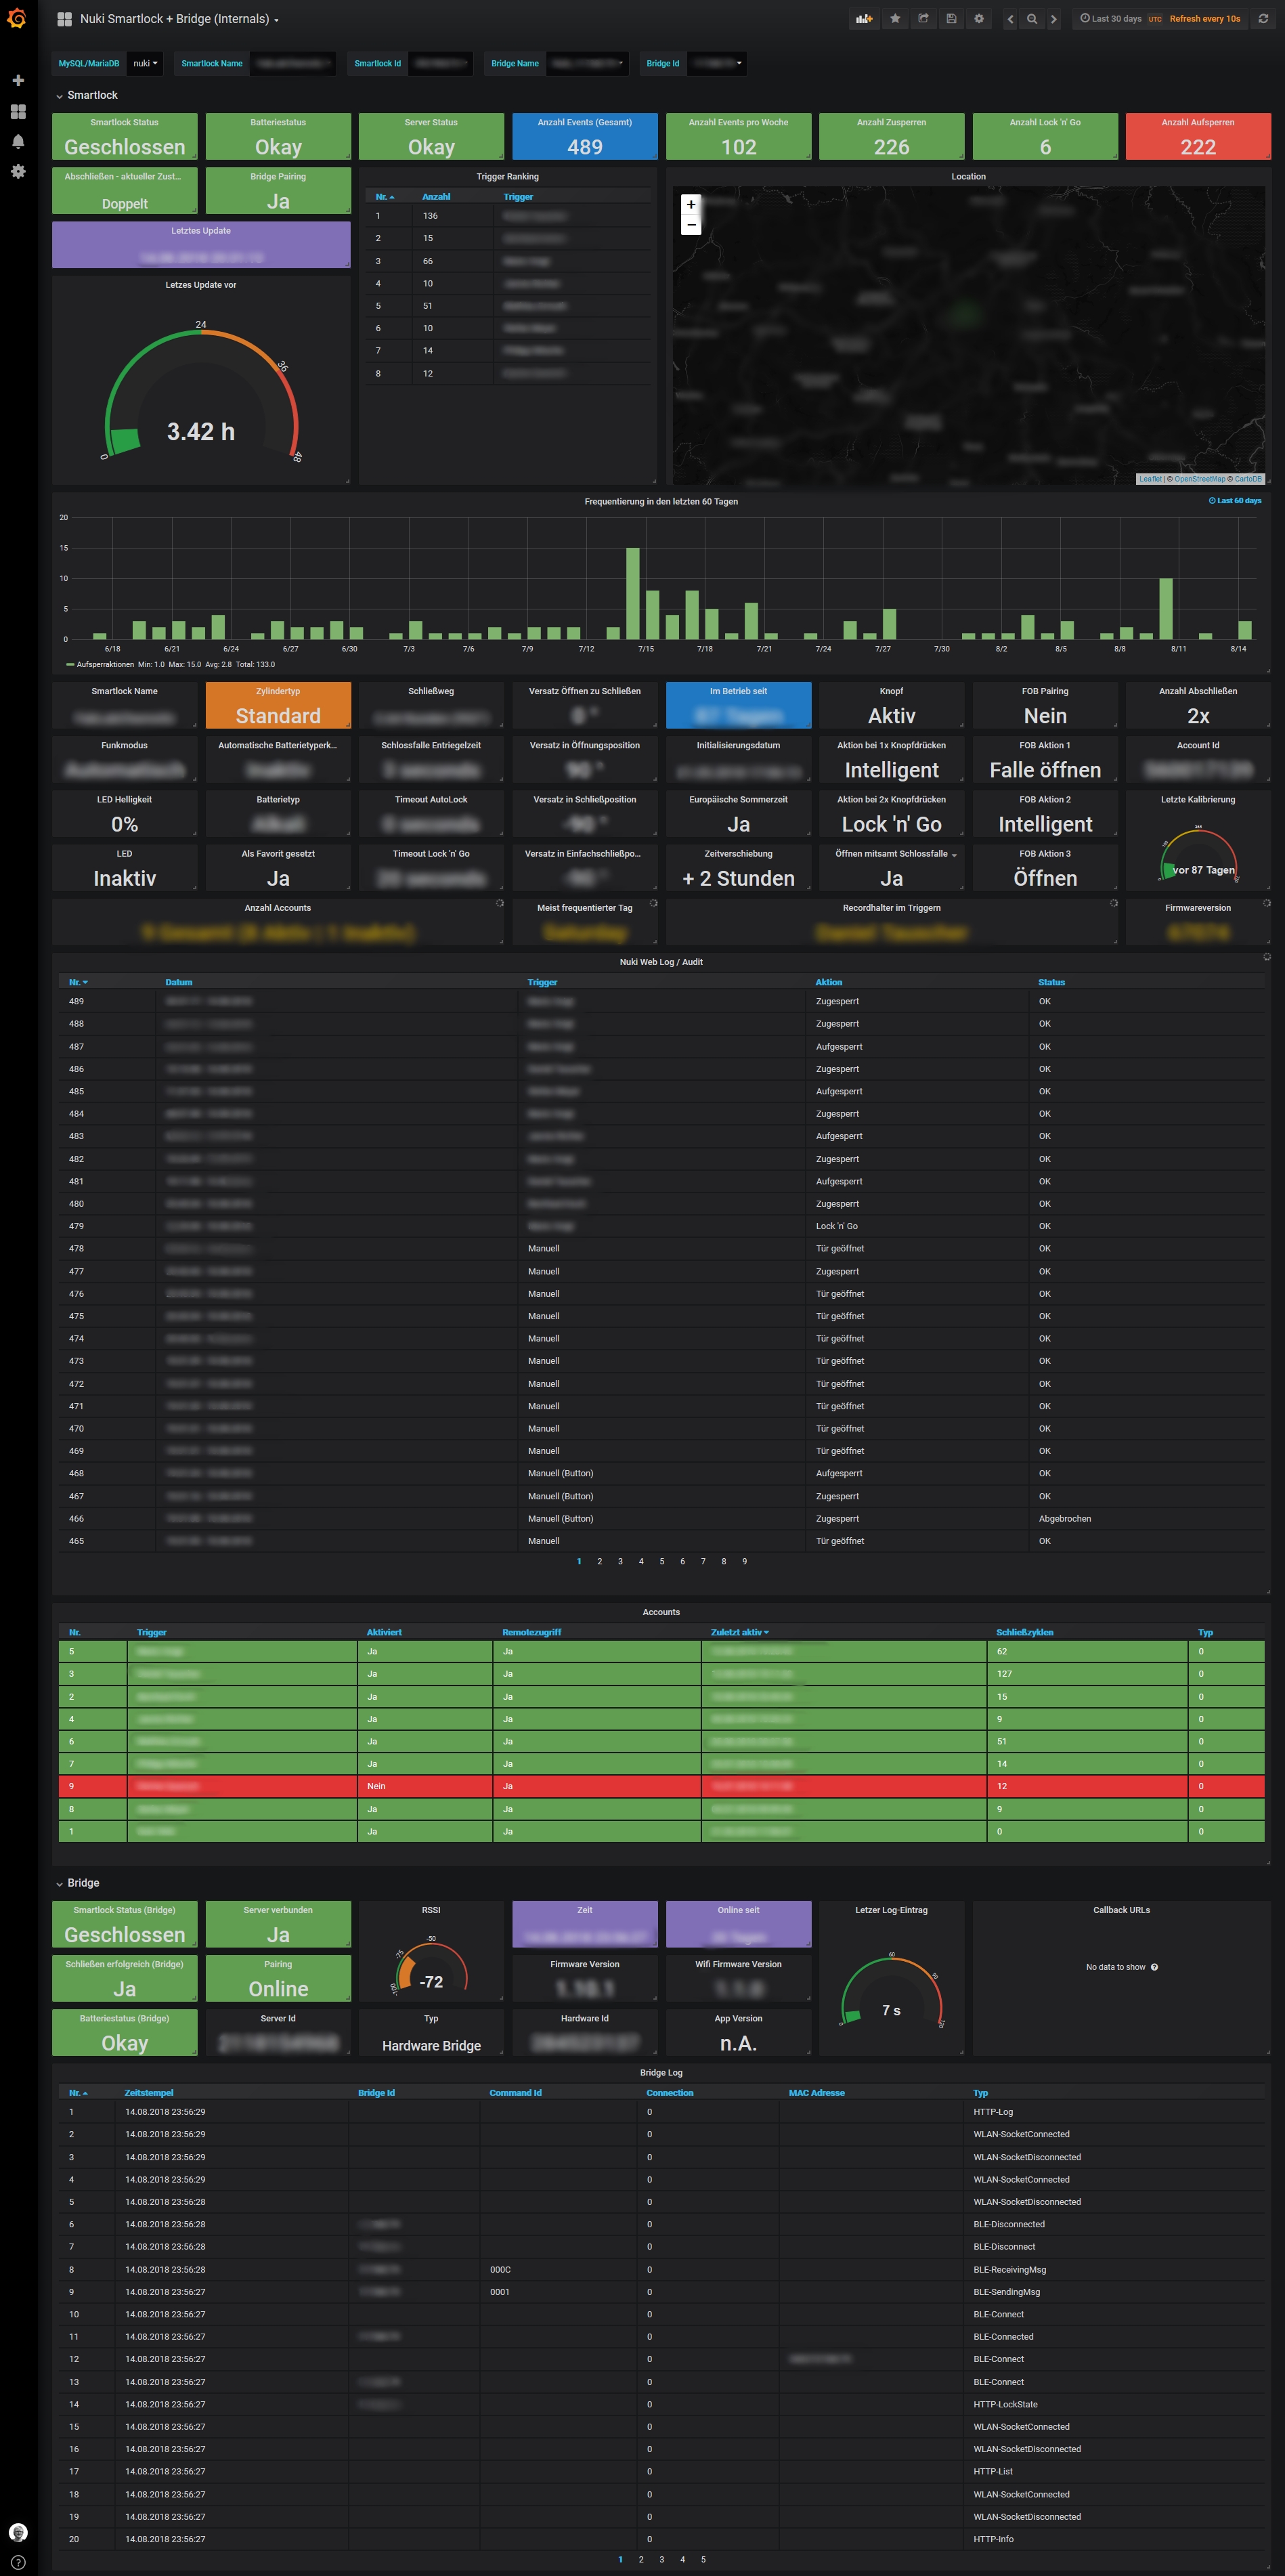Sort Accounts table by Remotezugriff column

coord(532,1632)
